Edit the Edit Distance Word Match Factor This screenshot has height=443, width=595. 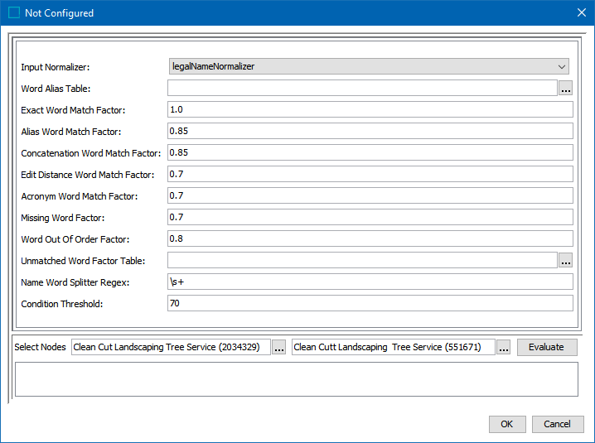click(x=370, y=174)
